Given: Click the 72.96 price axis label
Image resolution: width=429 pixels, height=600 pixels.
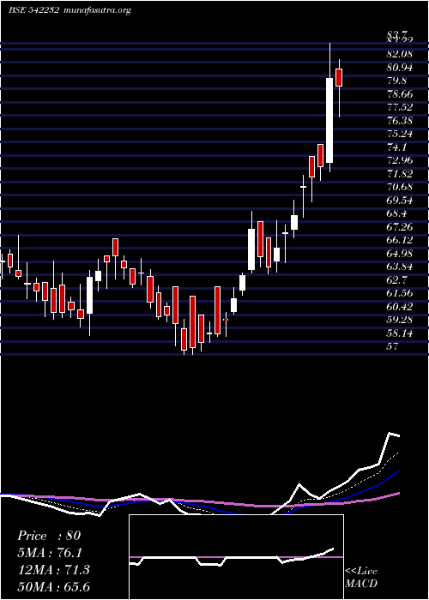Looking at the screenshot, I should pyautogui.click(x=400, y=160).
